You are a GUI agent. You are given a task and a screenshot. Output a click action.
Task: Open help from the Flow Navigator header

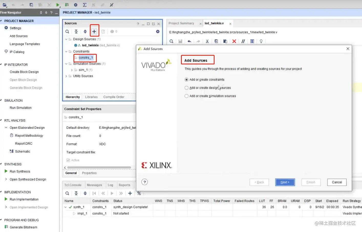[51, 13]
